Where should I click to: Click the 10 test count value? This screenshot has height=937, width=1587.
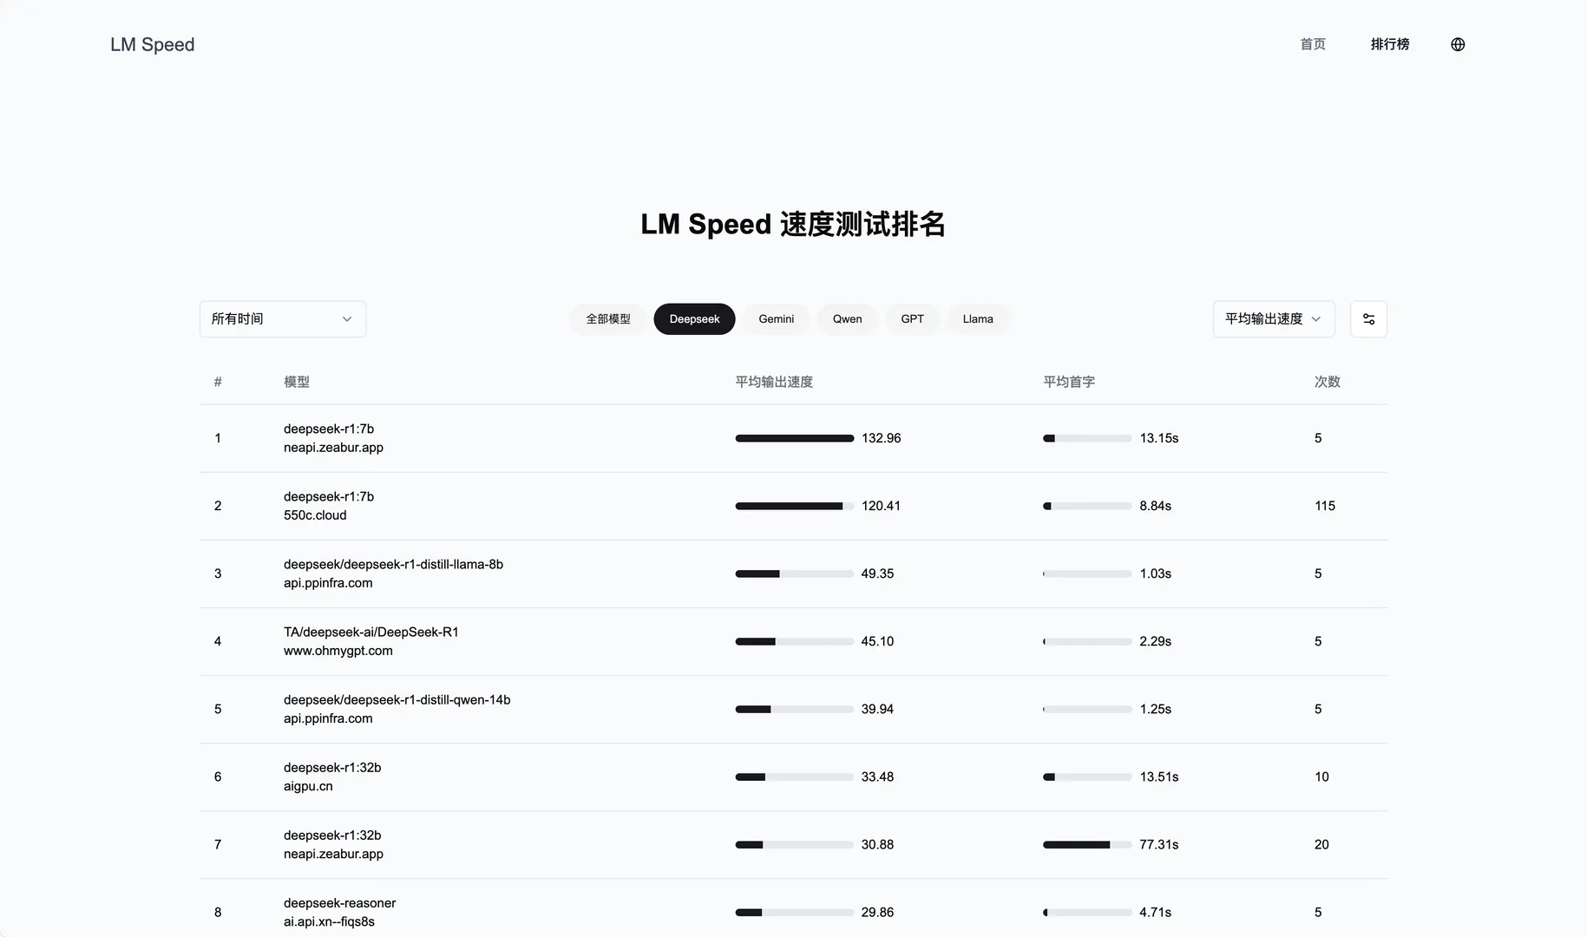point(1321,776)
